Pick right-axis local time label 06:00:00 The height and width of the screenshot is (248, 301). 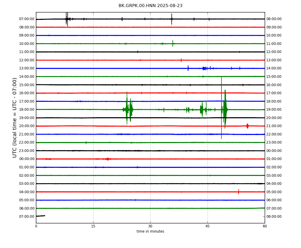point(274,200)
